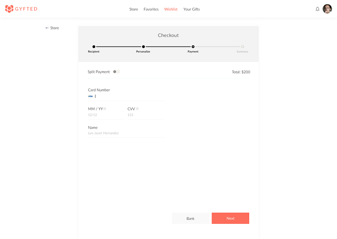The image size is (337, 239).
Task: Select the Summary step marker
Action: click(242, 47)
